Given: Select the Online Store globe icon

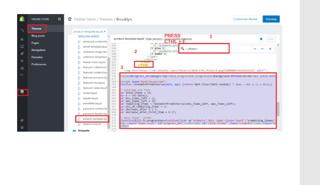Looking at the screenshot, I should tap(22, 92).
